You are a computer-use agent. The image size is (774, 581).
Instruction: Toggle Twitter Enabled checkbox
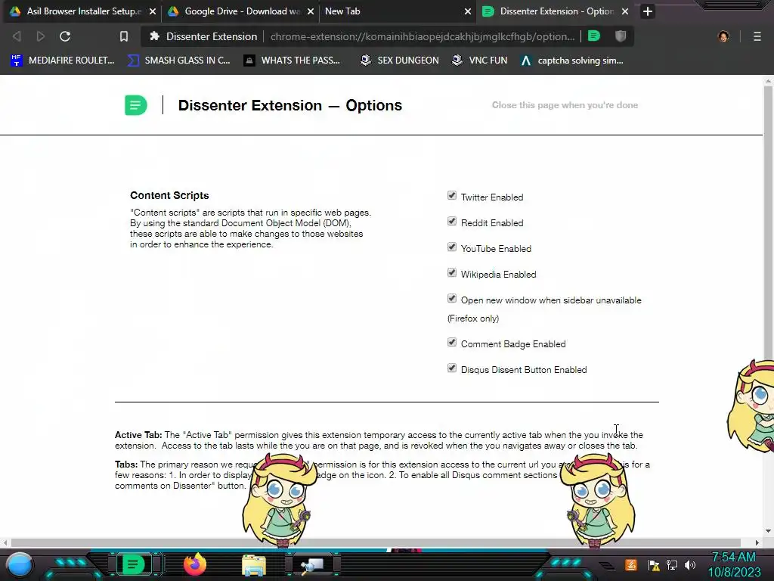pyautogui.click(x=452, y=196)
